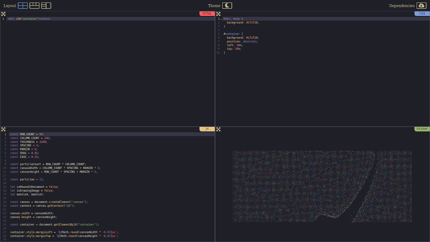Click the red HTML panel label
Viewport: 430px width, 242px height.
207,14
